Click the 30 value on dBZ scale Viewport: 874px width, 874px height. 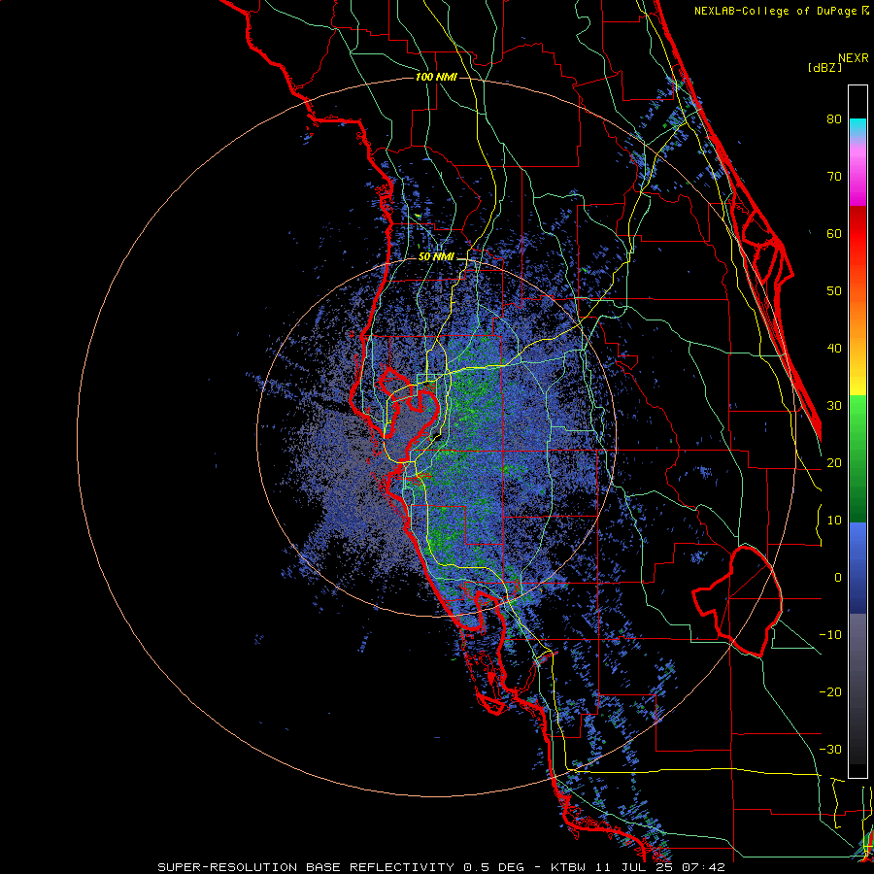tap(834, 406)
